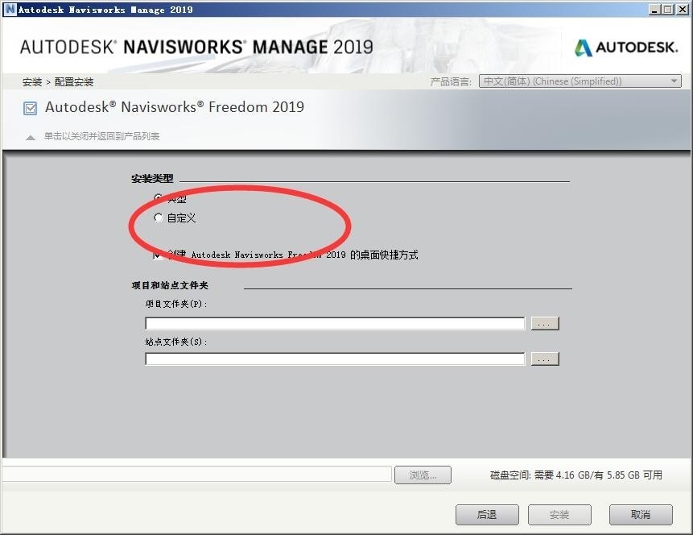The height and width of the screenshot is (535, 693).
Task: Click the 取消 cancel button
Action: (641, 515)
